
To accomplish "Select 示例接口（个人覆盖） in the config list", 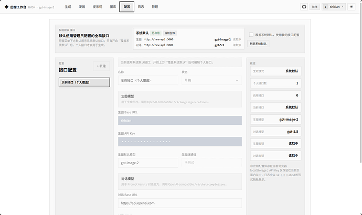I will pos(84,82).
